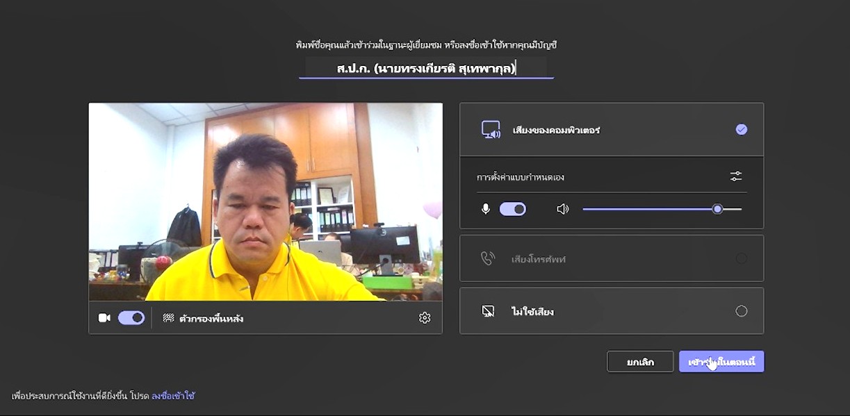The height and width of the screenshot is (416, 850).
Task: Open device settings with the gear icon
Action: point(425,318)
